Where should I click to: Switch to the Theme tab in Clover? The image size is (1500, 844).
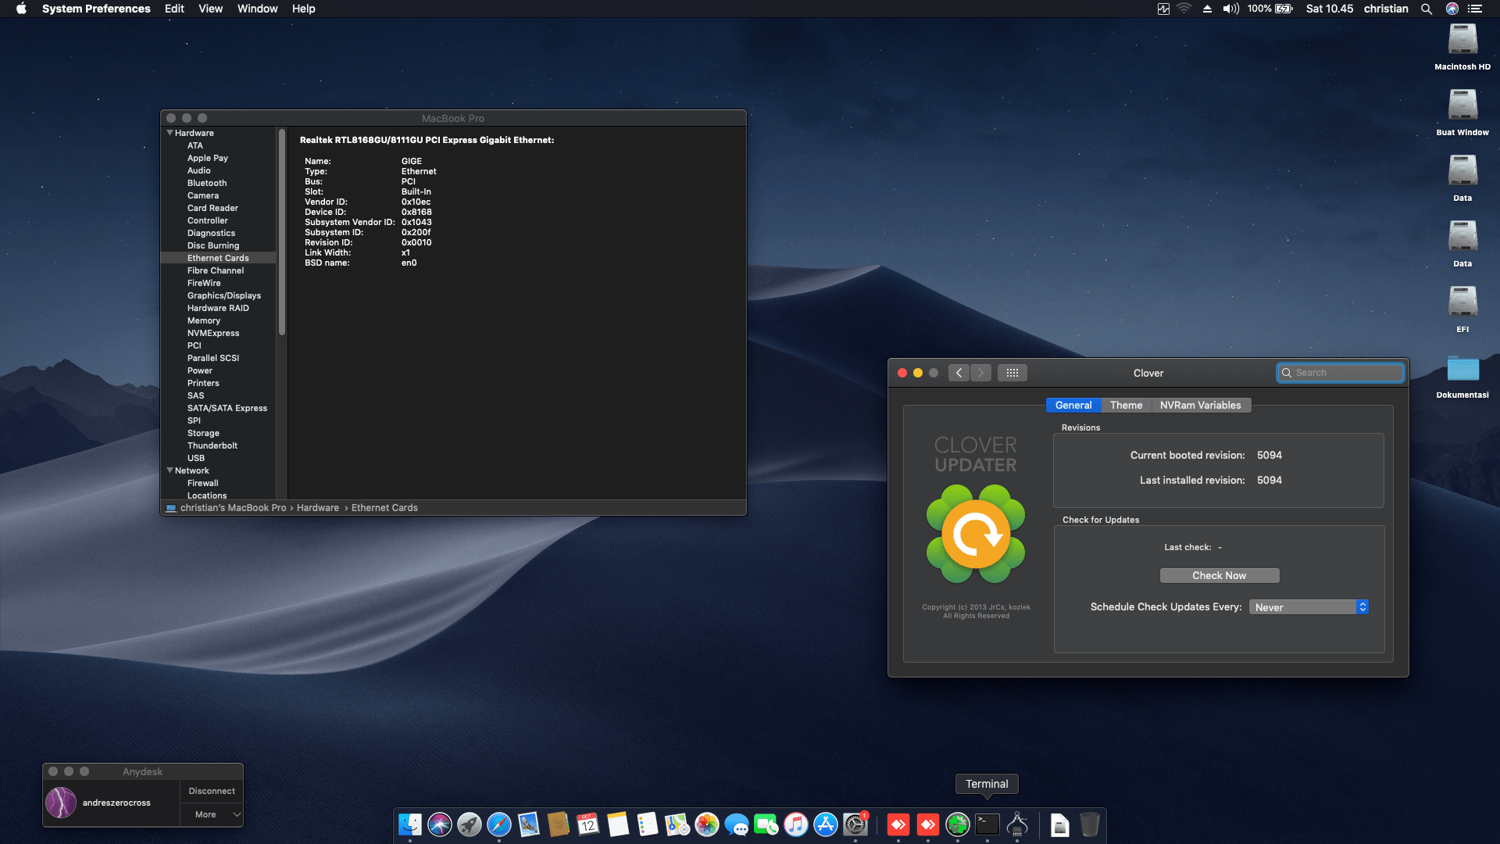click(1126, 405)
